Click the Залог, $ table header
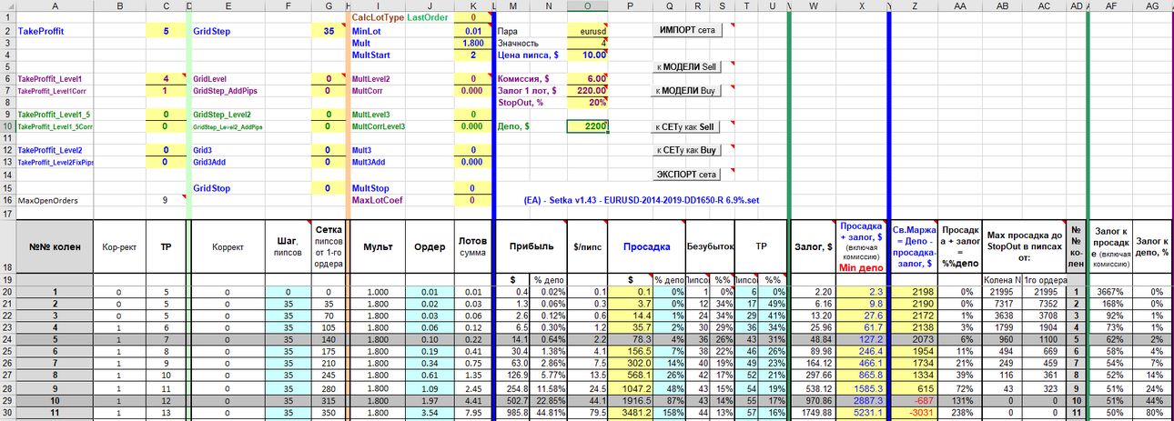1174x421 pixels. (x=814, y=246)
